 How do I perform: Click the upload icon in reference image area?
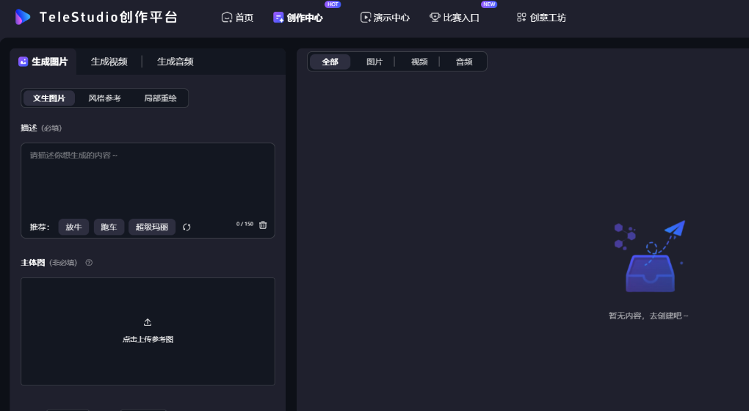148,322
